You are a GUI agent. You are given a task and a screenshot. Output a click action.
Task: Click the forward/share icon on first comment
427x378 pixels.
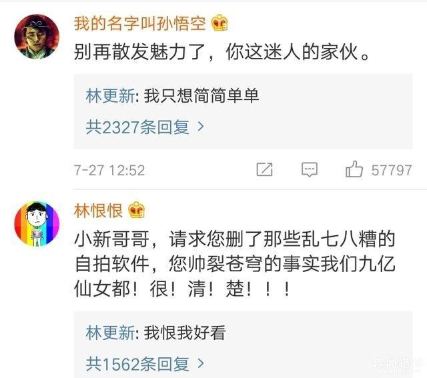pyautogui.click(x=264, y=169)
